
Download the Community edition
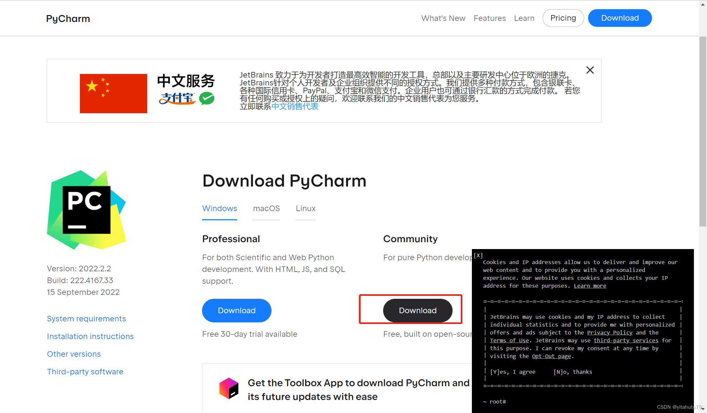coord(418,311)
